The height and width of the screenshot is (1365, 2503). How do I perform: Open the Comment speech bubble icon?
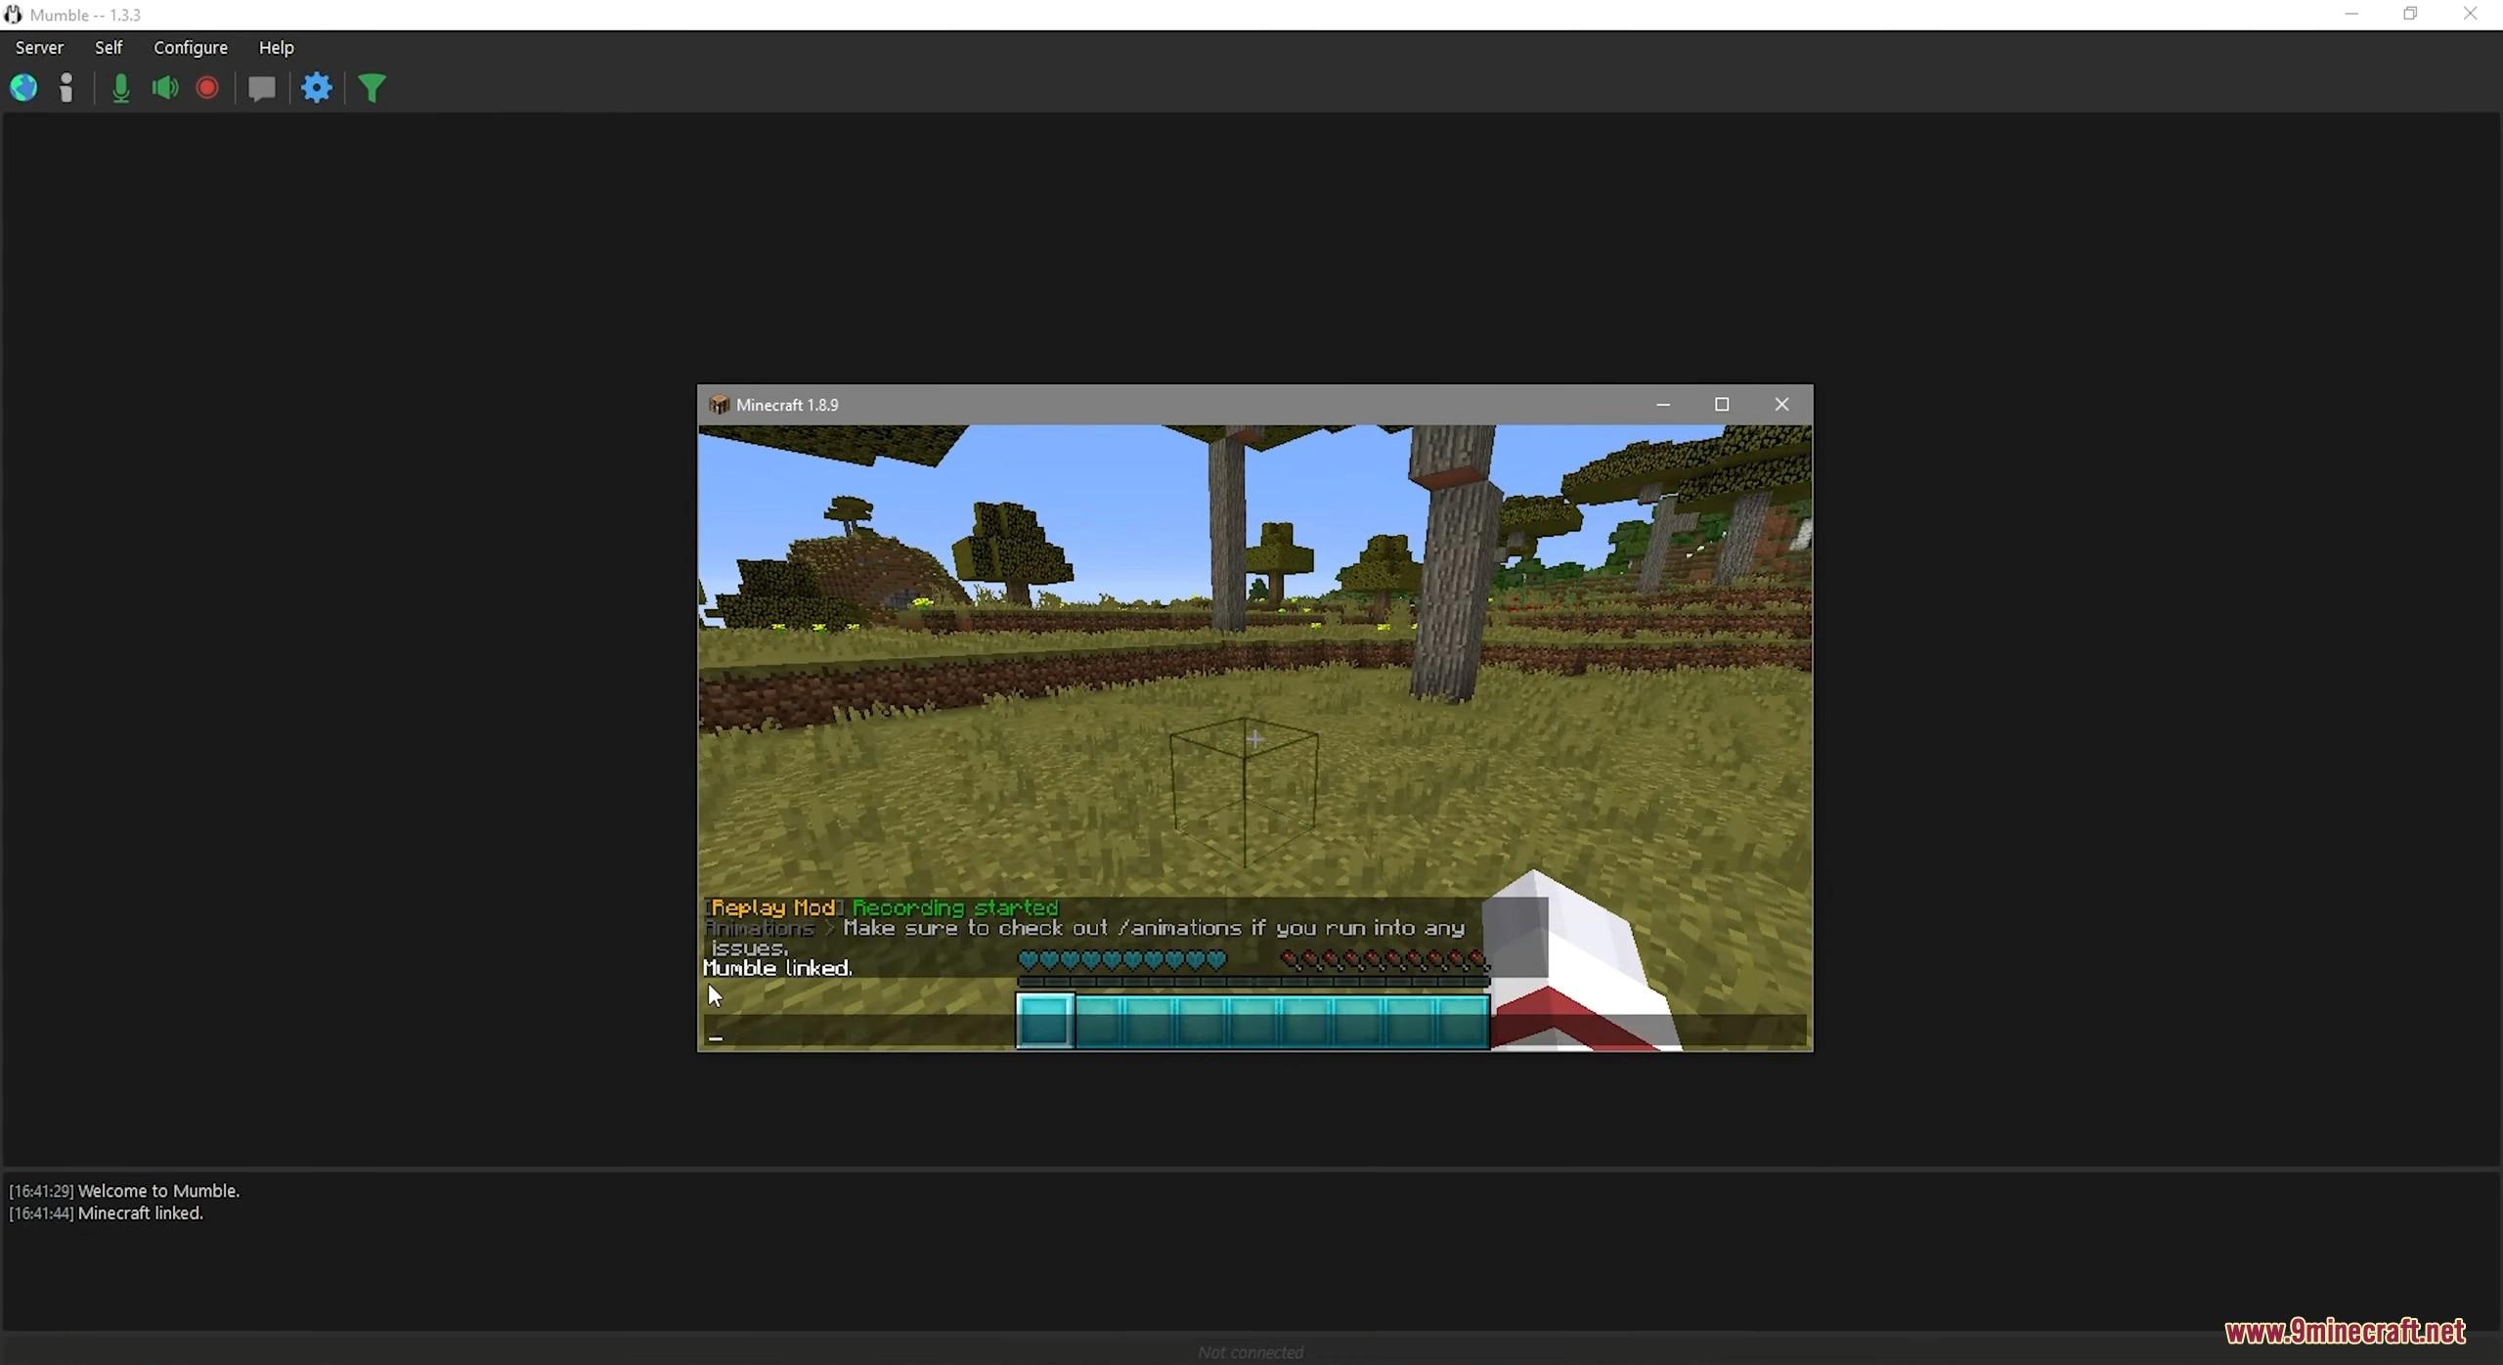(261, 89)
